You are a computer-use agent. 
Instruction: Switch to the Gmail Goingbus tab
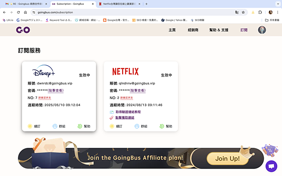(26, 4)
